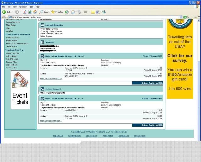Click the footer About ViewTrip link
The image size is (201, 162).
[74, 136]
